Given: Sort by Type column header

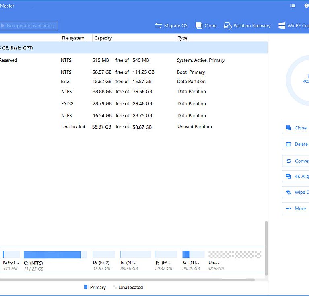Looking at the screenshot, I should 222,38.
